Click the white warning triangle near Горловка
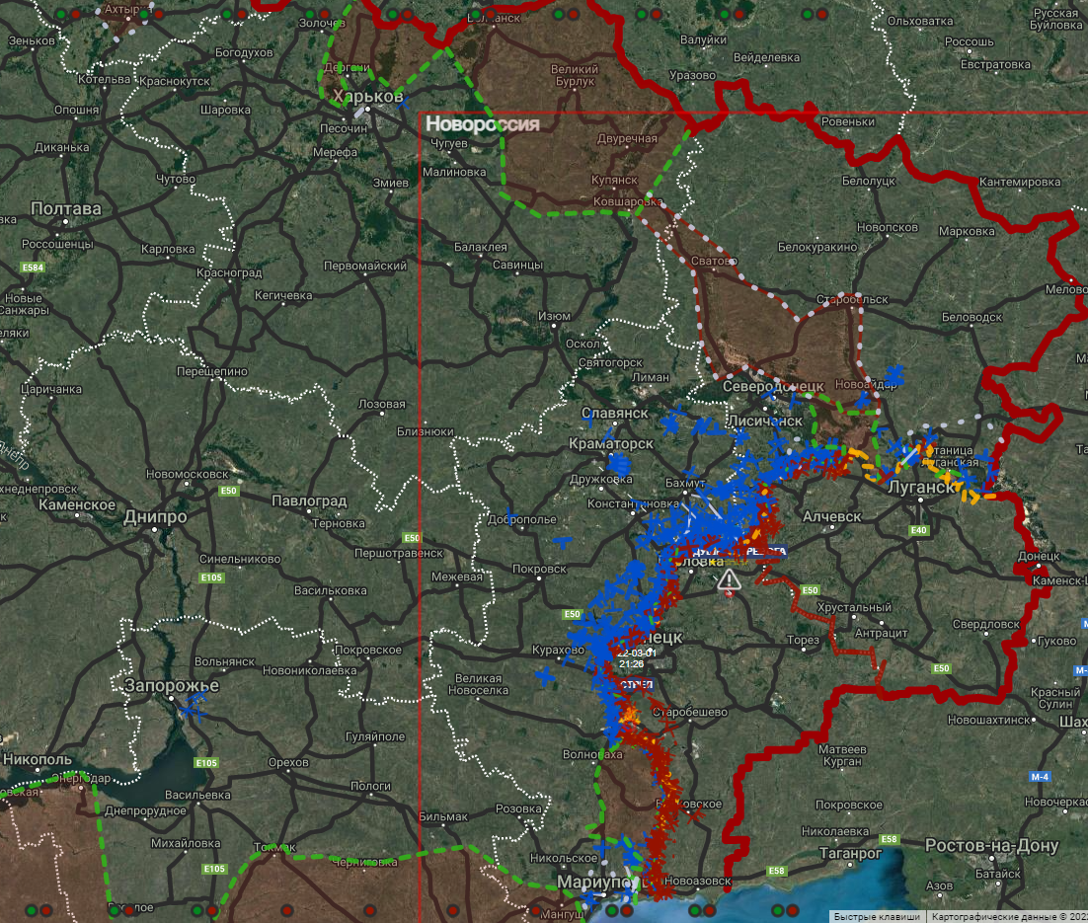The width and height of the screenshot is (1088, 923). coord(729,579)
